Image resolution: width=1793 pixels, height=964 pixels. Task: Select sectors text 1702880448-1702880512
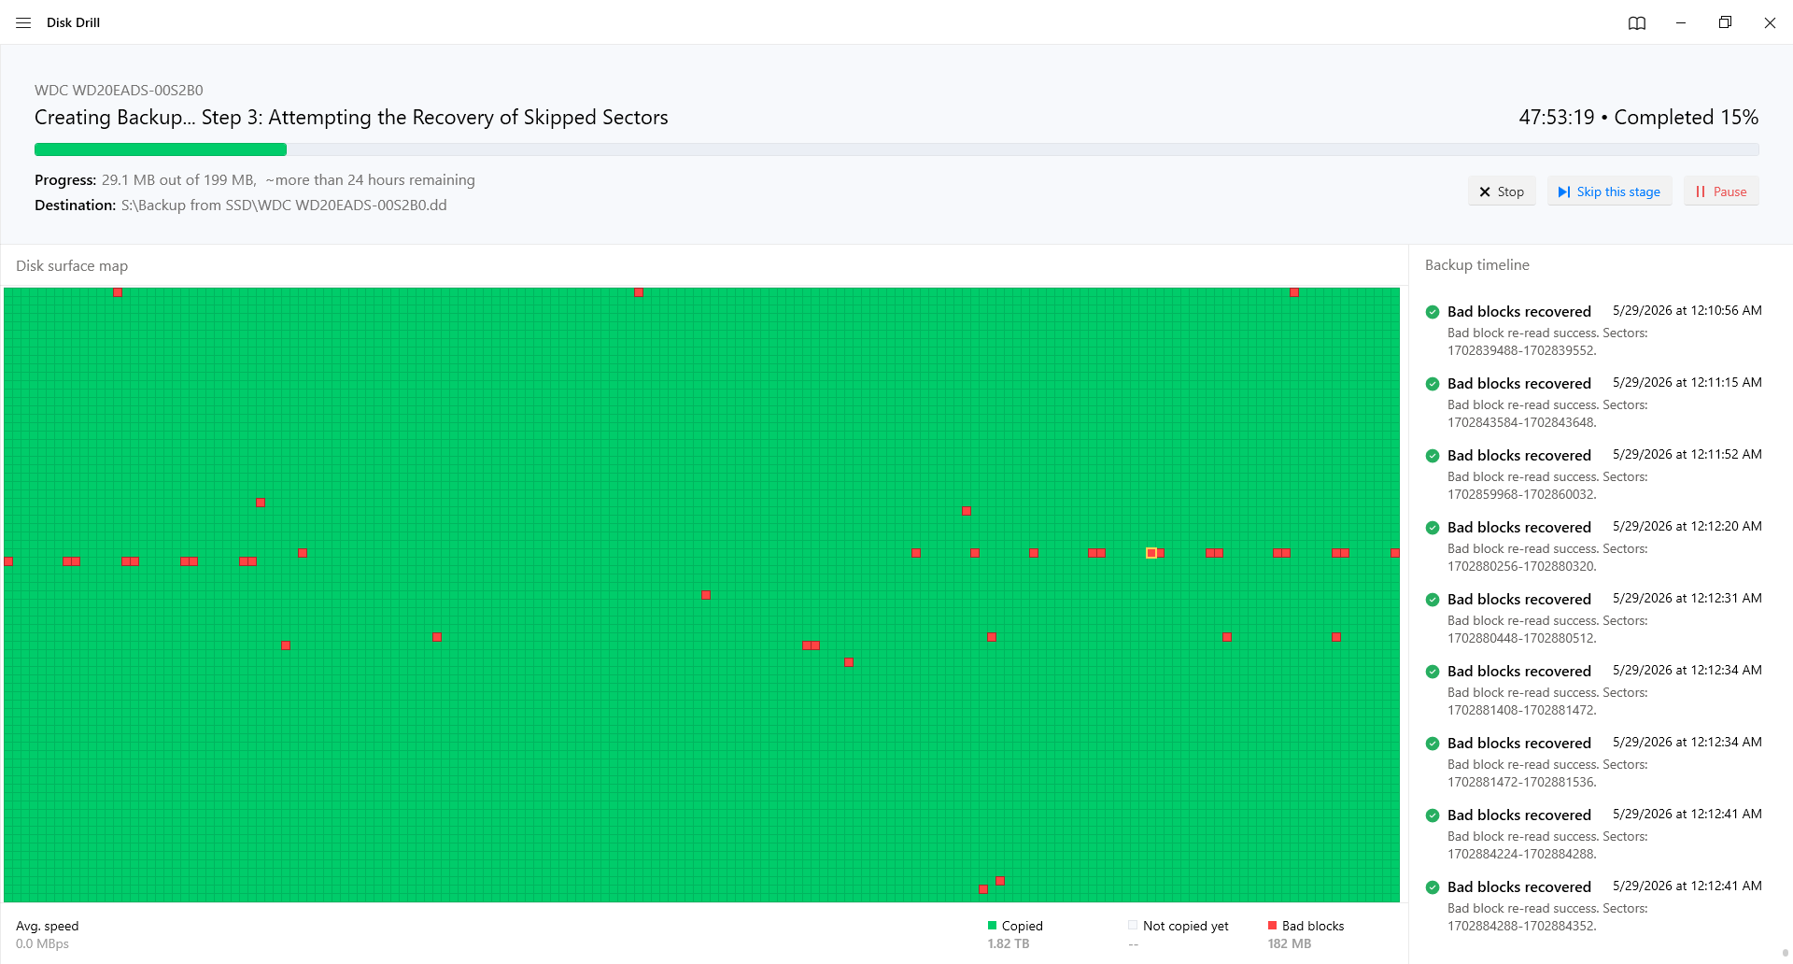1521,638
